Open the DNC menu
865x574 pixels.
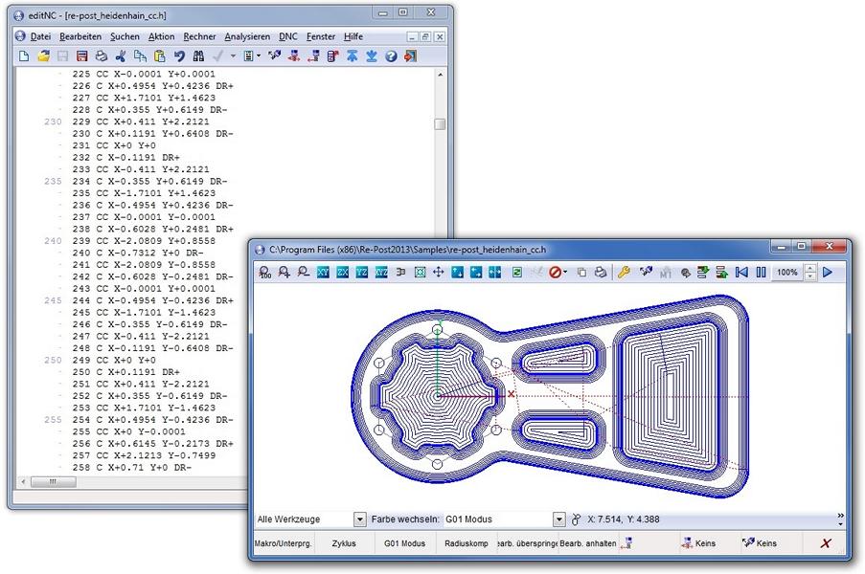tap(288, 36)
